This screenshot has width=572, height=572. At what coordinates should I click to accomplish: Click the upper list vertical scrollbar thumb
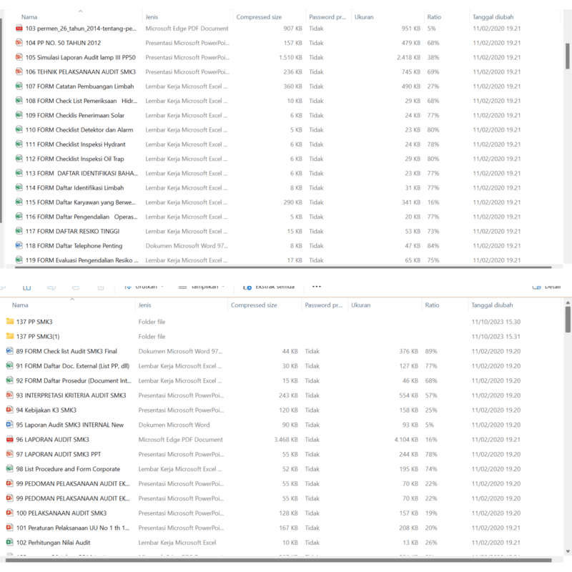[x=567, y=56]
